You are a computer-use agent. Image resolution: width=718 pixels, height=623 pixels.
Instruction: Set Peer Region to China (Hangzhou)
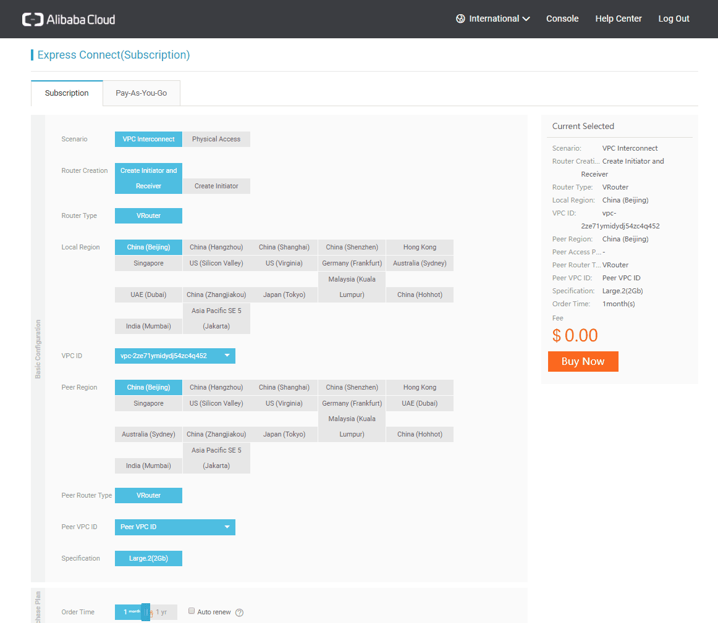click(x=216, y=387)
